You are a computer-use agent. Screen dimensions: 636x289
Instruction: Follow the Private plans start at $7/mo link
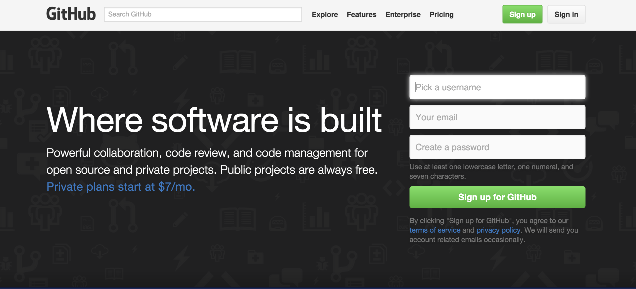(121, 187)
